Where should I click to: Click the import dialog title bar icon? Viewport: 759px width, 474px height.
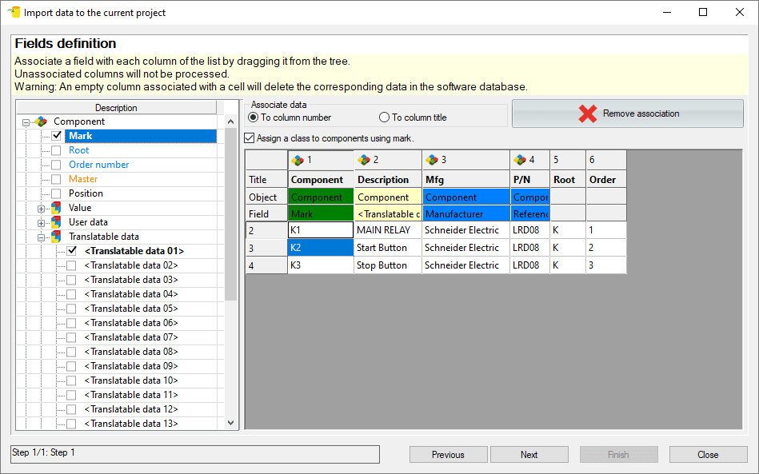tap(14, 12)
